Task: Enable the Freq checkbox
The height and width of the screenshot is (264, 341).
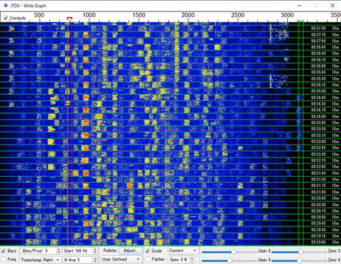Action: [x=3, y=259]
